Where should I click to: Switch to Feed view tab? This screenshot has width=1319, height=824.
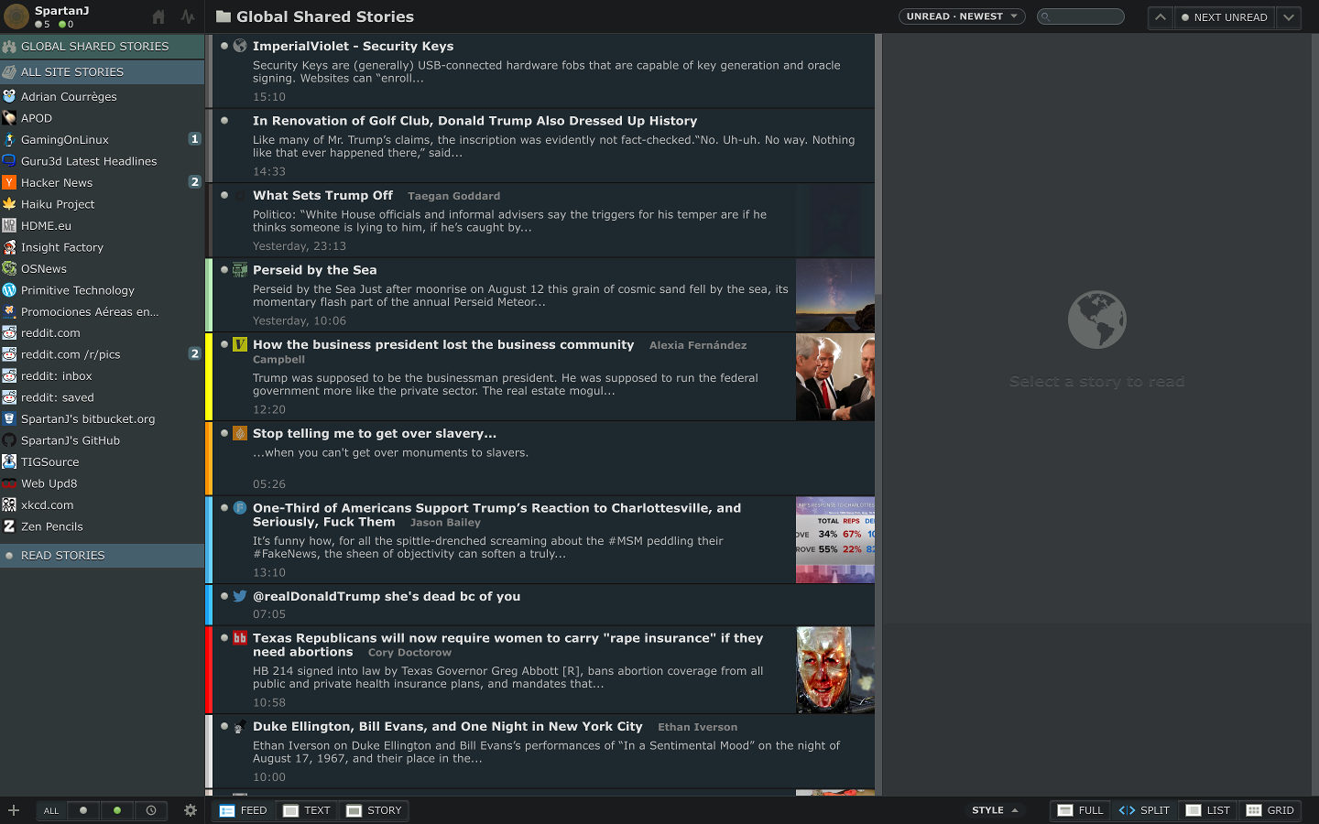point(244,810)
